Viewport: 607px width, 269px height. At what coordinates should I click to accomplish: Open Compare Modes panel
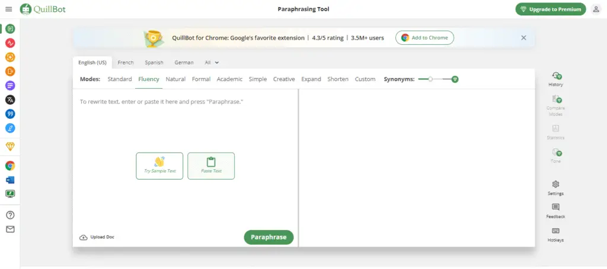[x=555, y=105]
